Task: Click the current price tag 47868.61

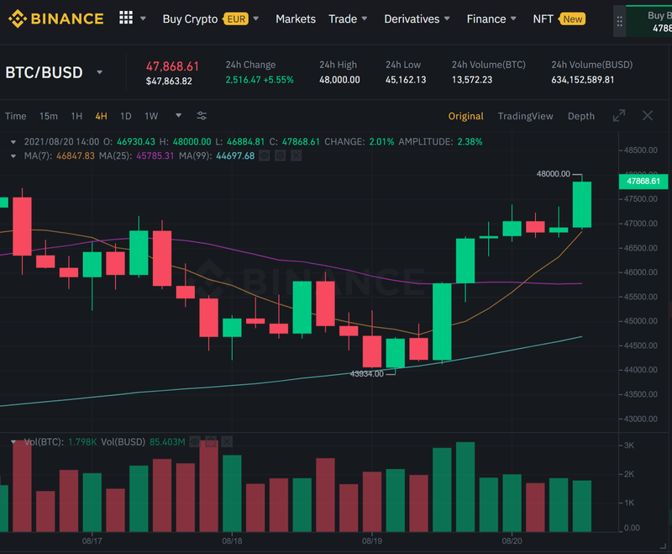Action: 643,181
